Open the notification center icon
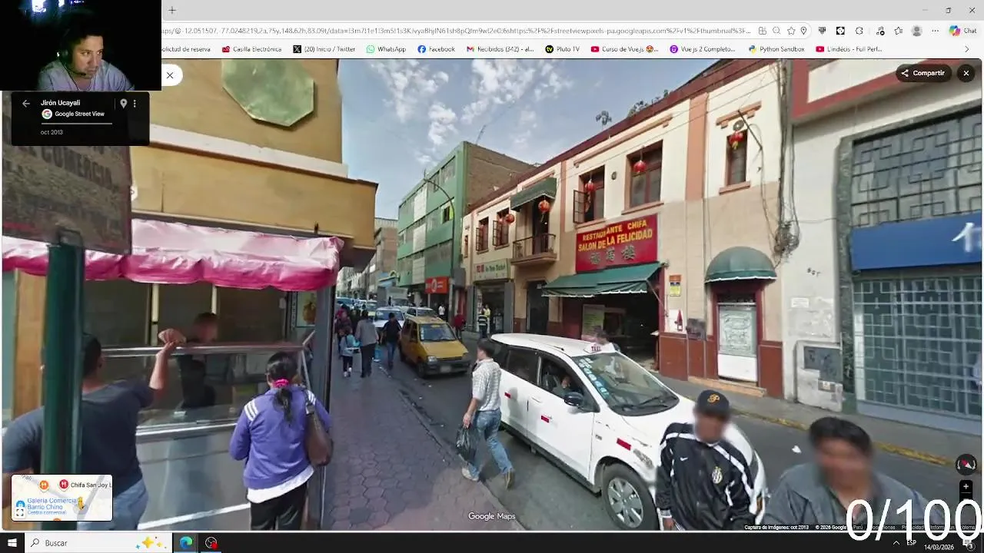This screenshot has height=553, width=984. pos(968,543)
